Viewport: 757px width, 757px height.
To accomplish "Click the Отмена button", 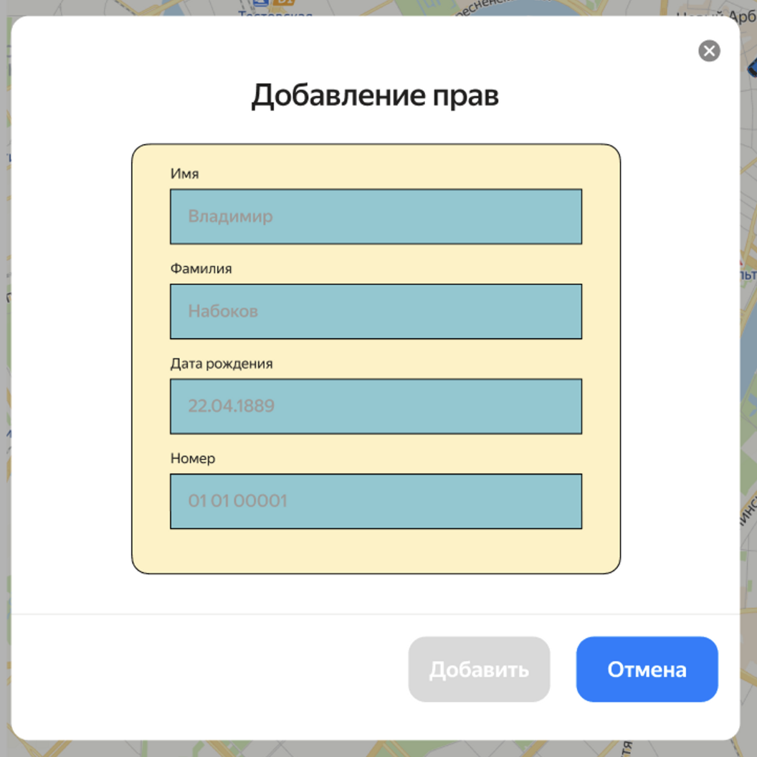I will tap(647, 669).
